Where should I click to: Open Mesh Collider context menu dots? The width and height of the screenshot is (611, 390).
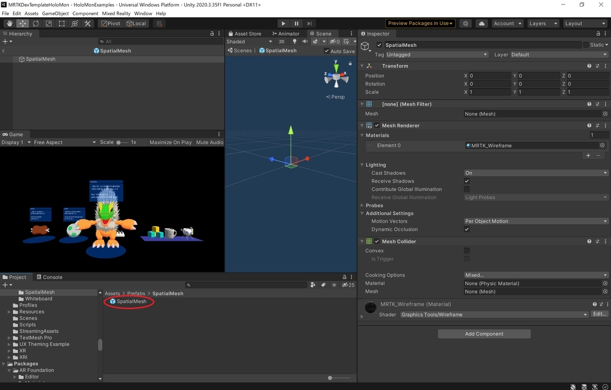click(605, 242)
